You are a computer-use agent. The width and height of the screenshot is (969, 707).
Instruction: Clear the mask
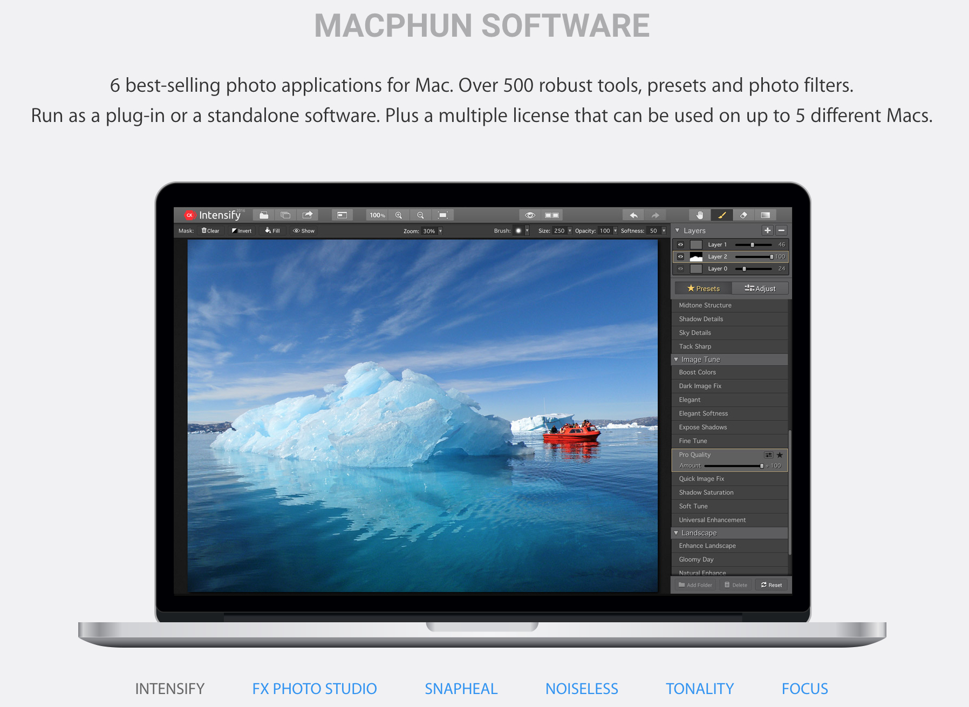pyautogui.click(x=210, y=230)
